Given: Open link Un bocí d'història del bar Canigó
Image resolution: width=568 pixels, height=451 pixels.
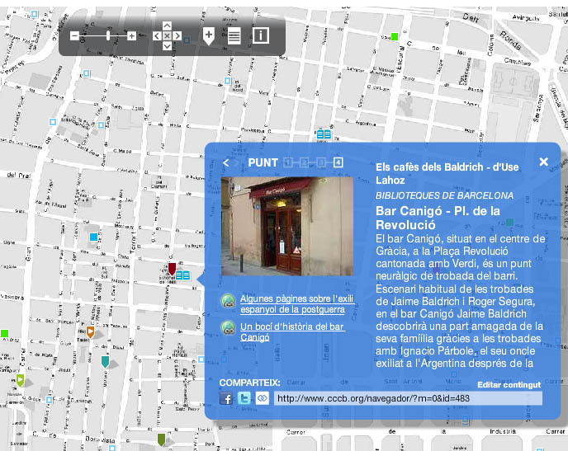Looking at the screenshot, I should click(291, 331).
